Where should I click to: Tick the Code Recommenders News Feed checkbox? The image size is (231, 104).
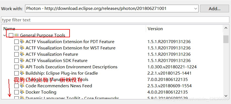point(16,86)
